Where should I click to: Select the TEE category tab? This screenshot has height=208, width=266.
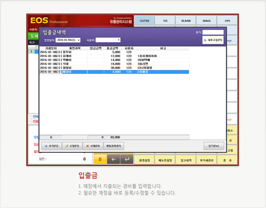165,21
